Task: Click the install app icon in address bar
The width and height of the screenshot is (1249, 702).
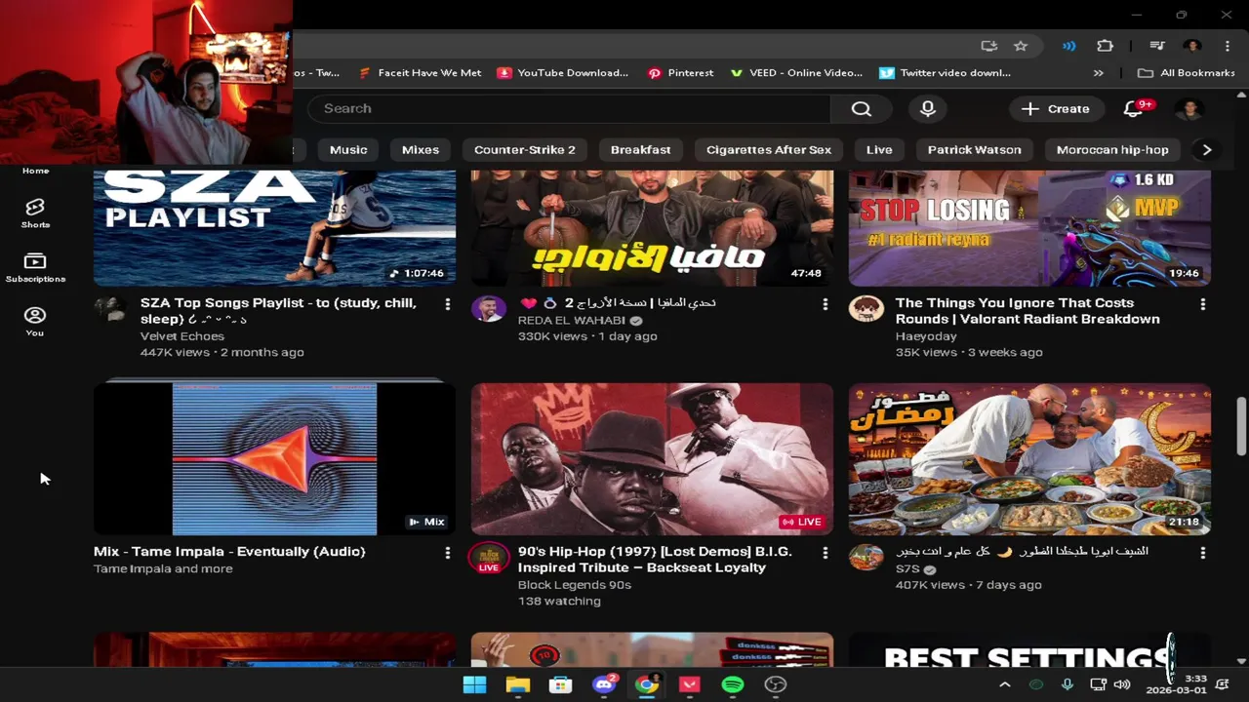Action: tap(989, 46)
